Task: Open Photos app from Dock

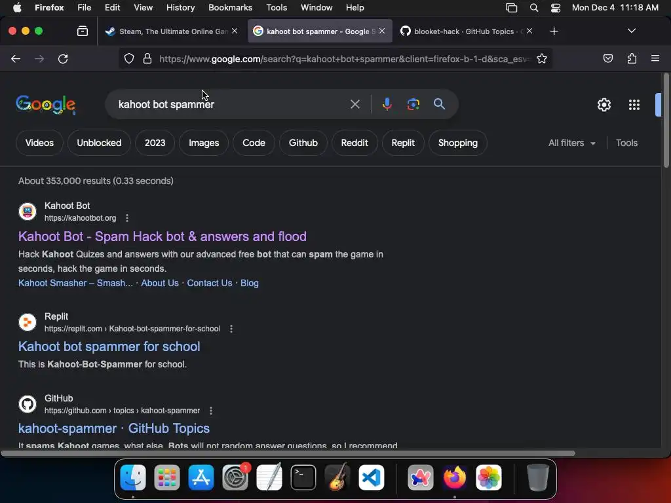Action: click(x=489, y=477)
